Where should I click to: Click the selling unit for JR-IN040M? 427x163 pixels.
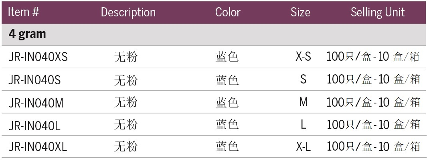(373, 103)
